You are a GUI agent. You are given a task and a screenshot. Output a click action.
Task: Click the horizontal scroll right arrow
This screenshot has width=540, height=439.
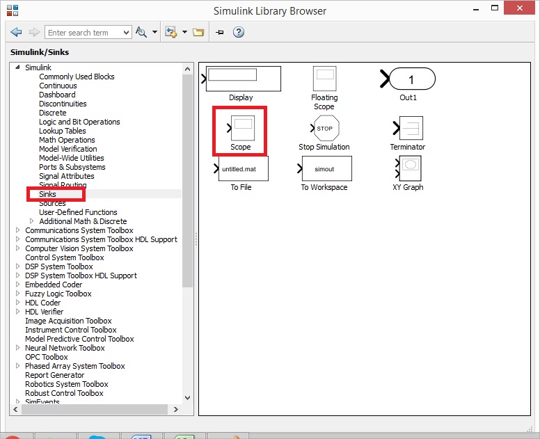tap(176, 409)
